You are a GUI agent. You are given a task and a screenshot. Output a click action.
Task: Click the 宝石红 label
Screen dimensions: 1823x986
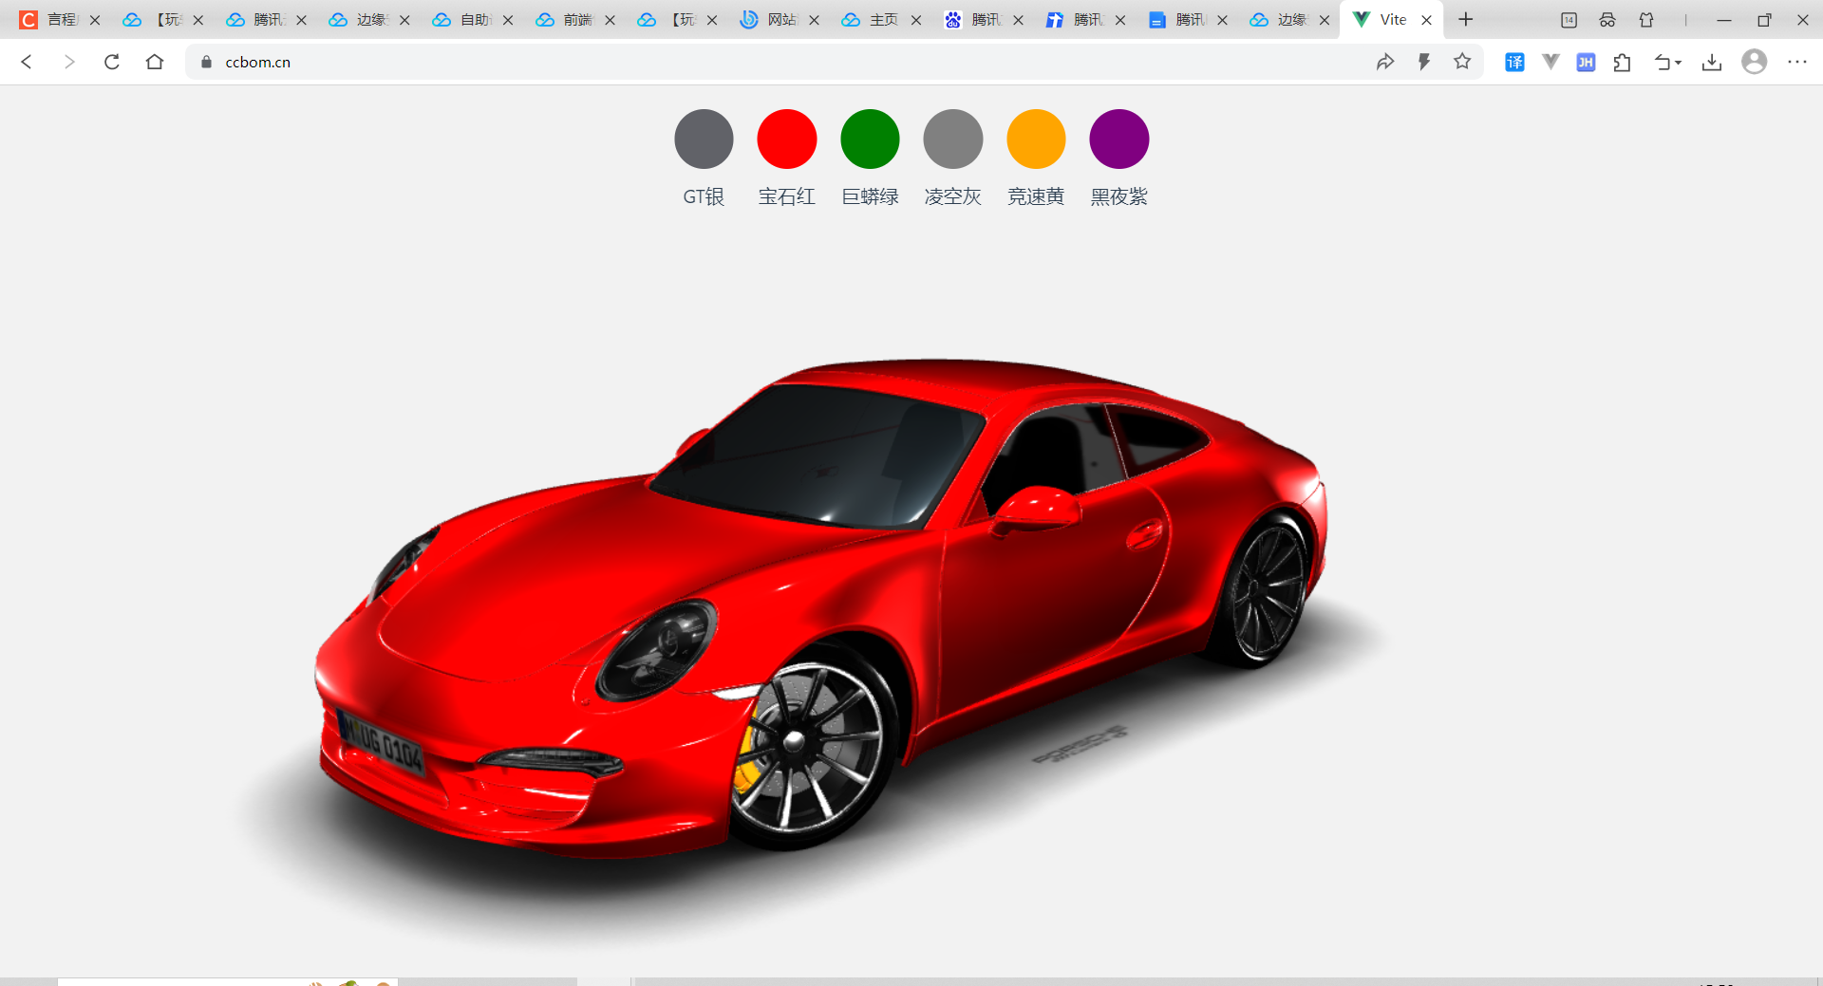pyautogui.click(x=787, y=196)
